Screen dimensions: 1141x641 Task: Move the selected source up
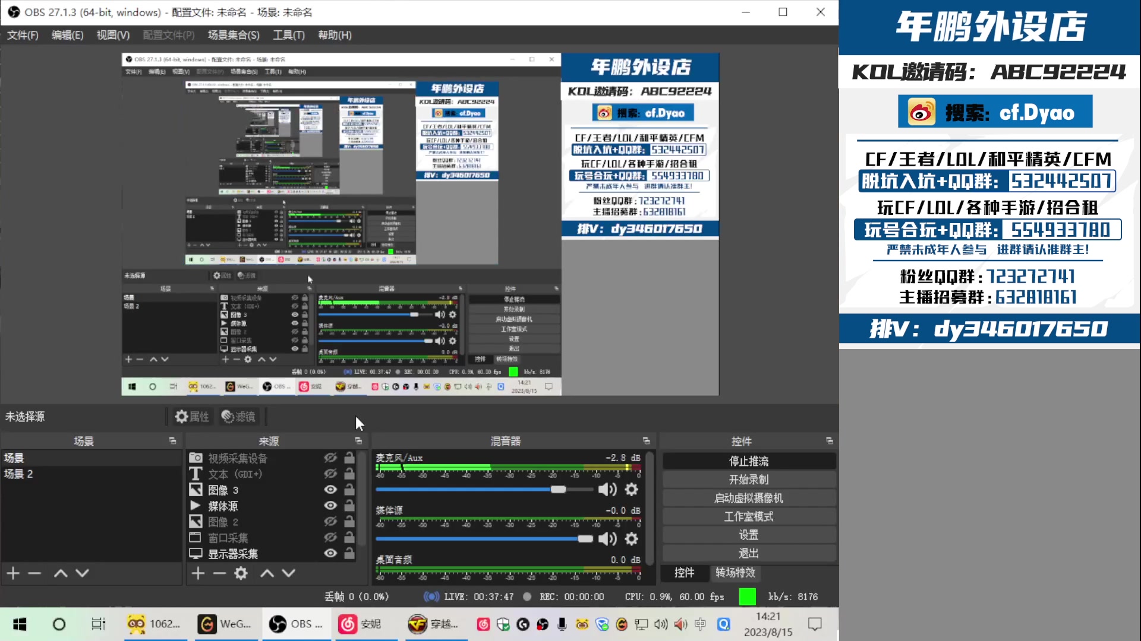tap(267, 573)
